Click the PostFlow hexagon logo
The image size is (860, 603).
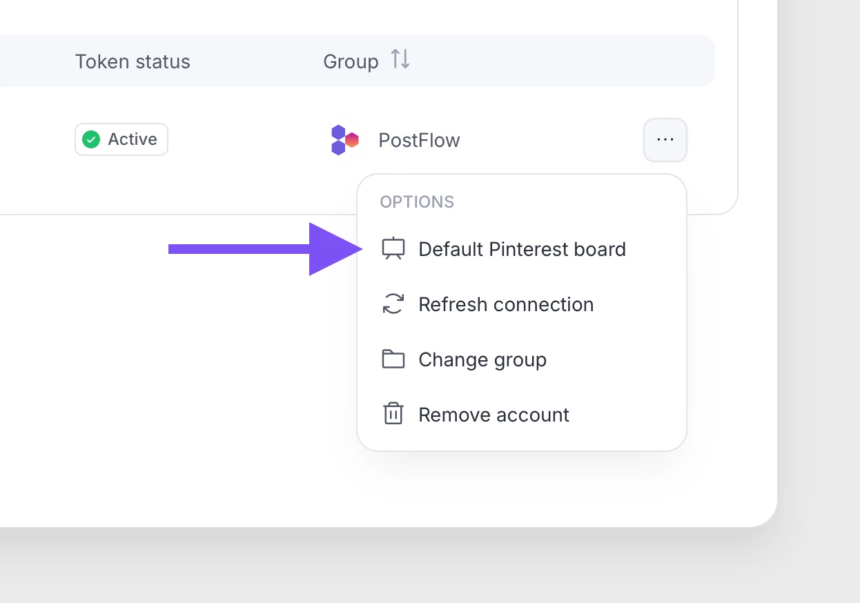click(x=344, y=140)
